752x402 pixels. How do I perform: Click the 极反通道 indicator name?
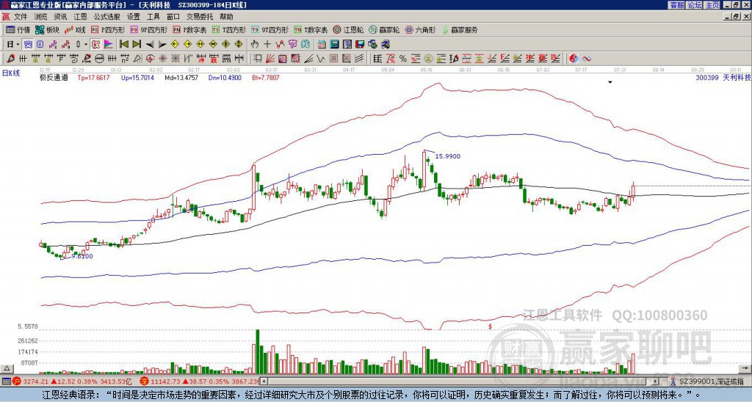(54, 78)
